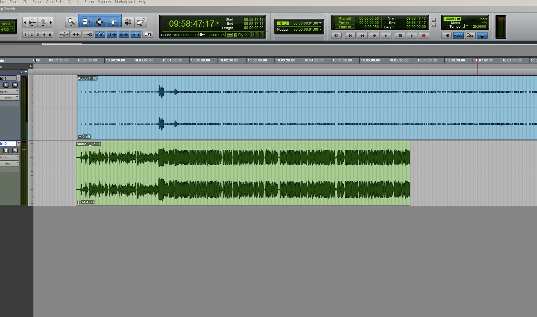Recall zoom preset 3
This screenshot has height=317, width=537.
[x=38, y=34]
